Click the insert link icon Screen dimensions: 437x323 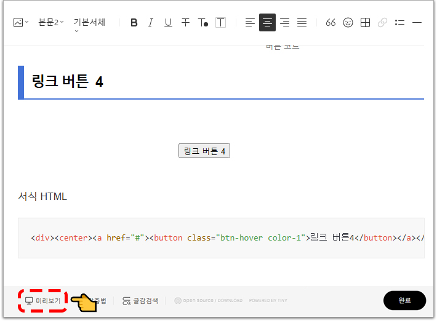[x=382, y=23]
